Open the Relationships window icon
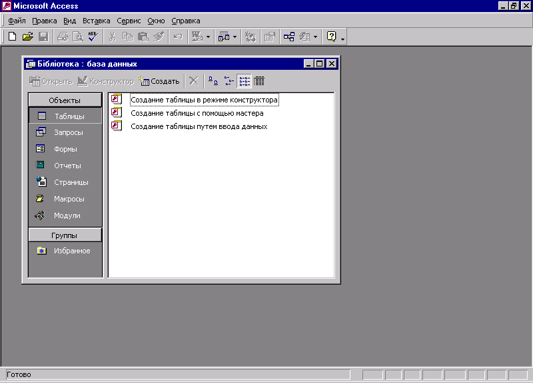 point(289,37)
